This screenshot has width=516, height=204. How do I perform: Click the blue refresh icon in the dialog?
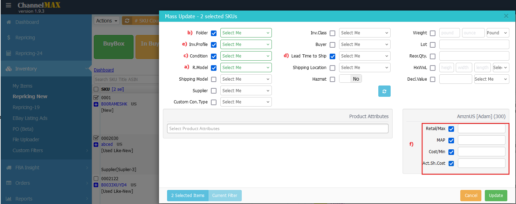coord(384,91)
